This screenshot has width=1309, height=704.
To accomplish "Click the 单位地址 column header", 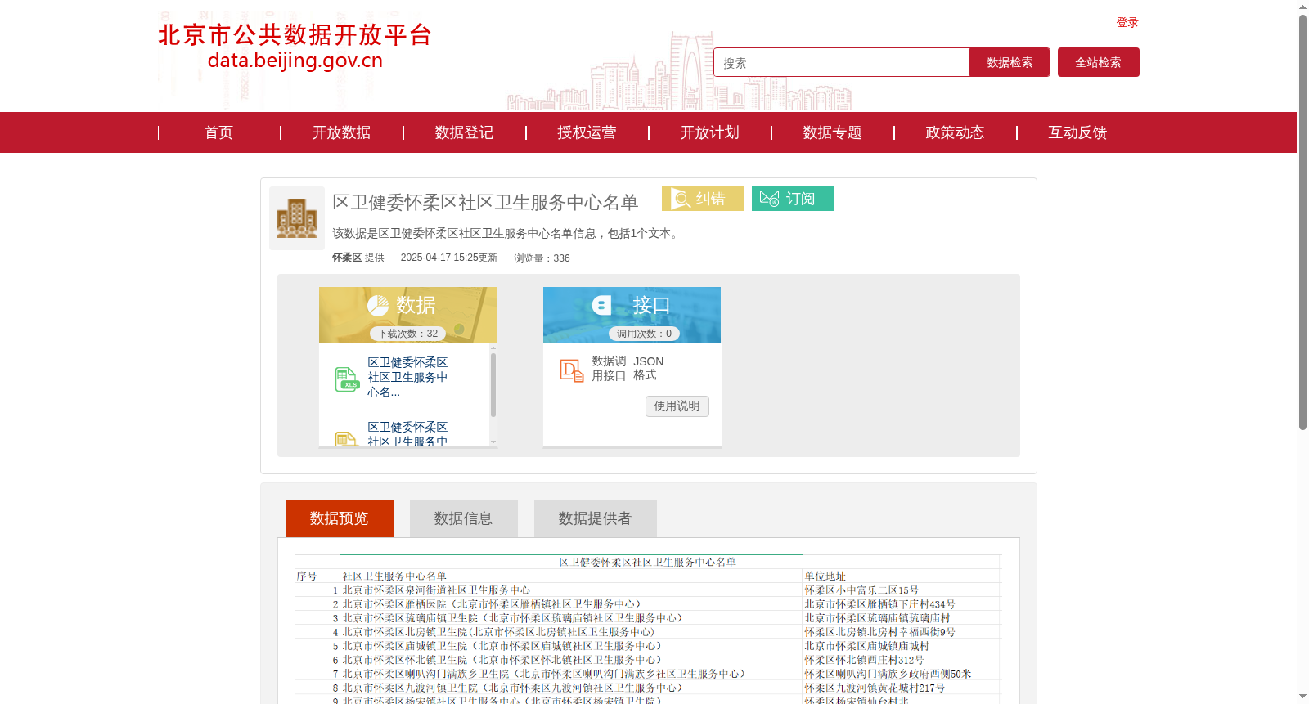I will (x=825, y=576).
